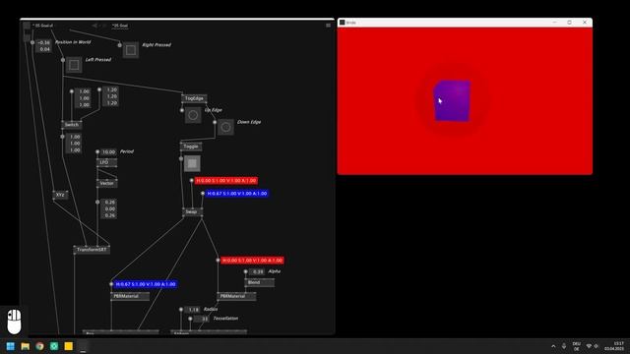Edit the Radius value box
This screenshot has width=630, height=354.
click(192, 310)
